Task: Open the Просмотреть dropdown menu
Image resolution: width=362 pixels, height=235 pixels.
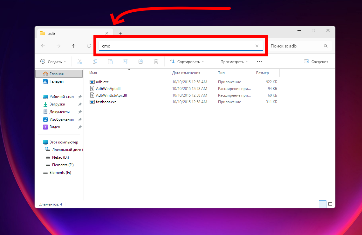Action: coord(230,62)
